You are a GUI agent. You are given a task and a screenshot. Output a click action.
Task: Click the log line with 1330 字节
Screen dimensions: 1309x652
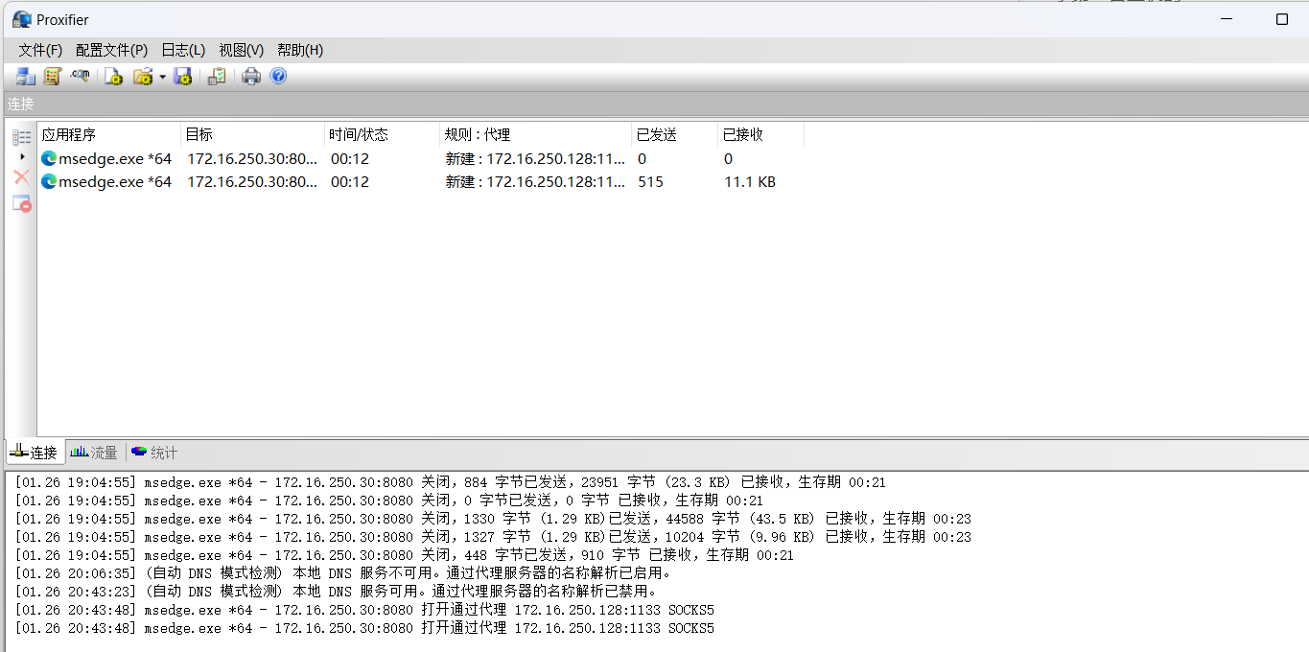point(493,519)
